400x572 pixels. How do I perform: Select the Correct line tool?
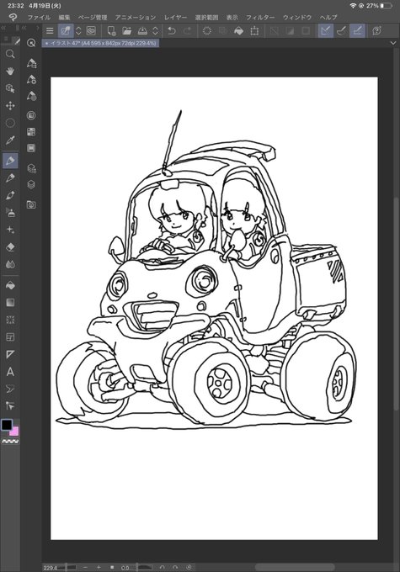[10, 405]
